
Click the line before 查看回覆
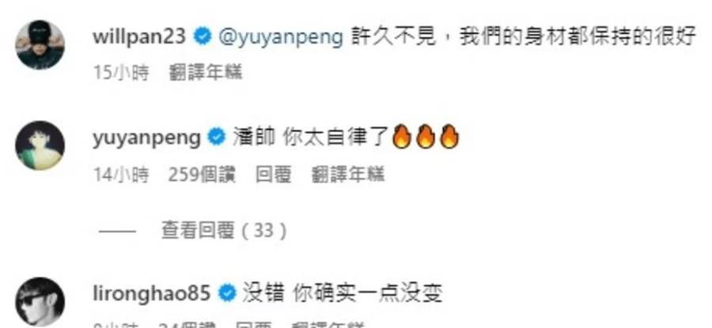coord(117,232)
